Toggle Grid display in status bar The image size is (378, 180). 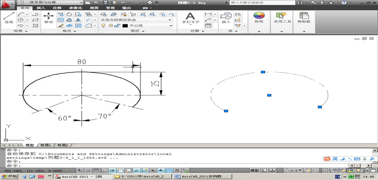click(x=96, y=171)
